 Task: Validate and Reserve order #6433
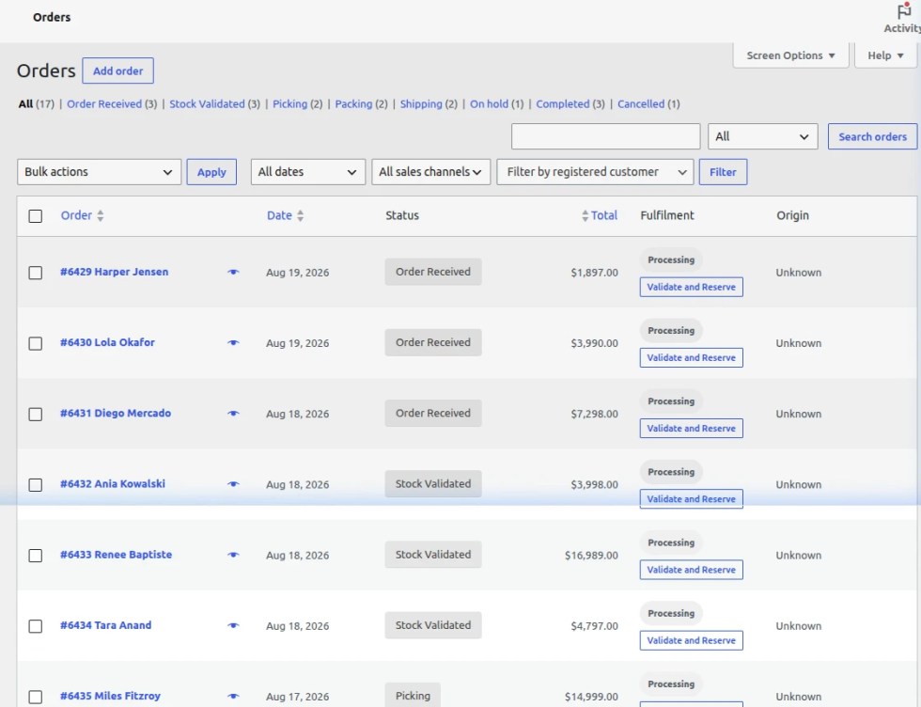coord(692,570)
